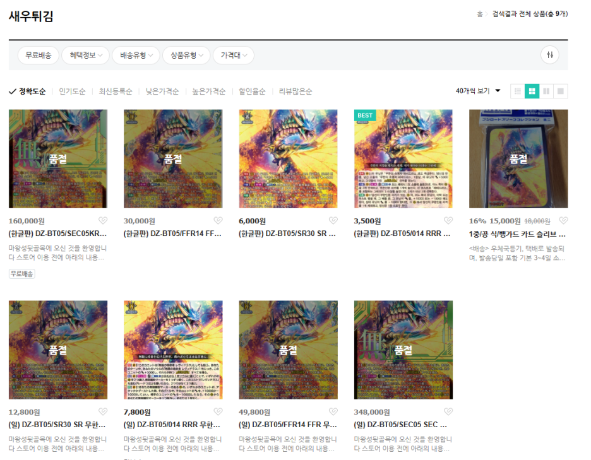
Task: Wishlist heart for 12,800원 SR30 item
Action: [103, 411]
